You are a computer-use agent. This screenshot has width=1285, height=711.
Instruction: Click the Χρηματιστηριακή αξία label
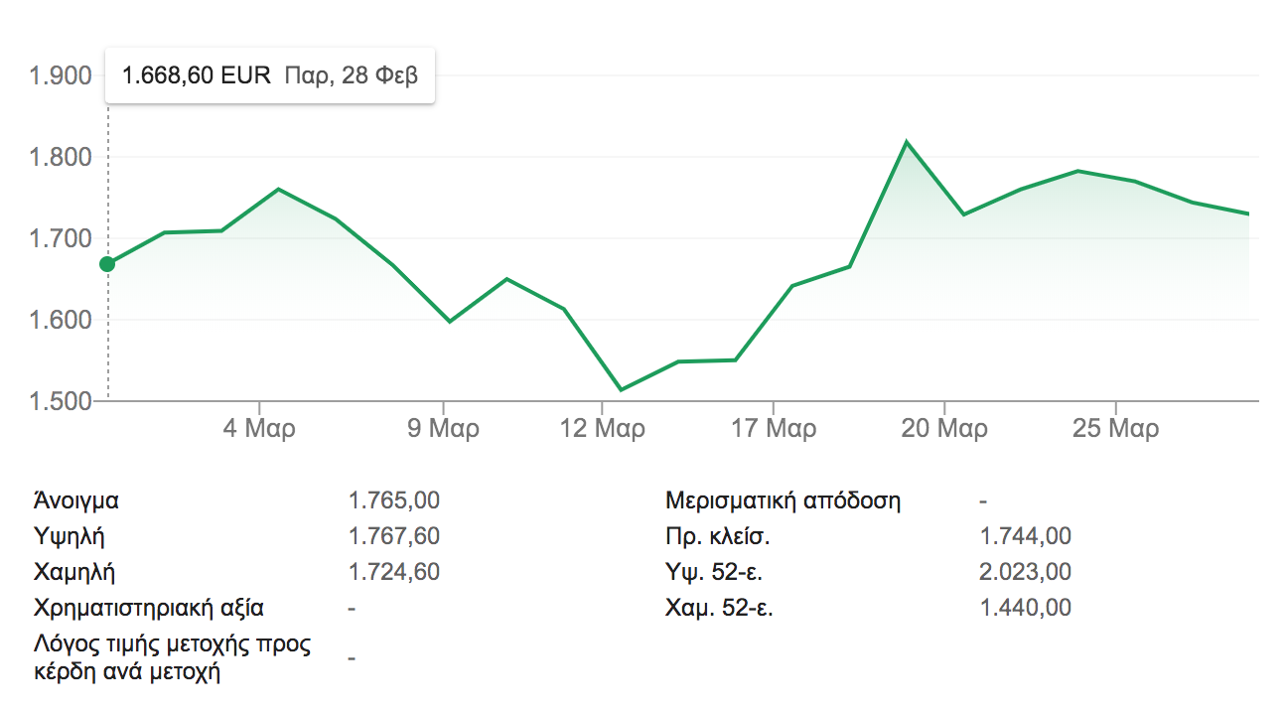point(149,608)
